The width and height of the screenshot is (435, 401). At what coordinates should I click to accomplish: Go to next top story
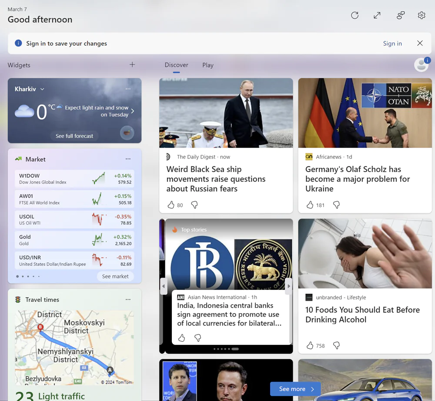[x=289, y=286]
